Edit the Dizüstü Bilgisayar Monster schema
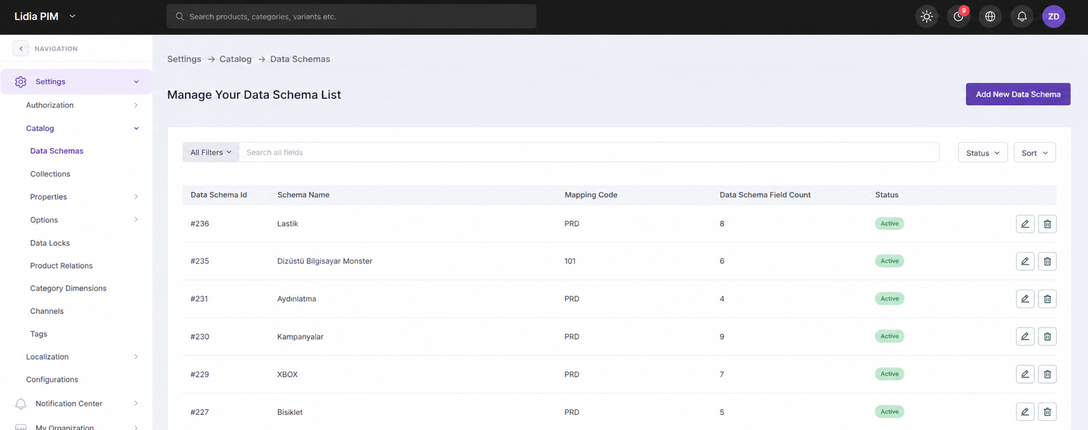The width and height of the screenshot is (1088, 430). tap(1025, 261)
